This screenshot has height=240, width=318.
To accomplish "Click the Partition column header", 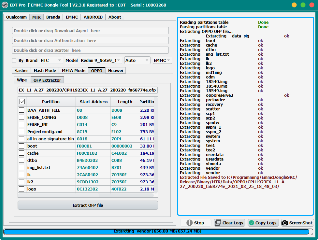I will click(x=51, y=102).
